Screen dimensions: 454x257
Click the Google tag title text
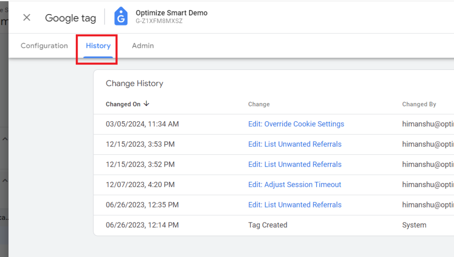coord(70,18)
